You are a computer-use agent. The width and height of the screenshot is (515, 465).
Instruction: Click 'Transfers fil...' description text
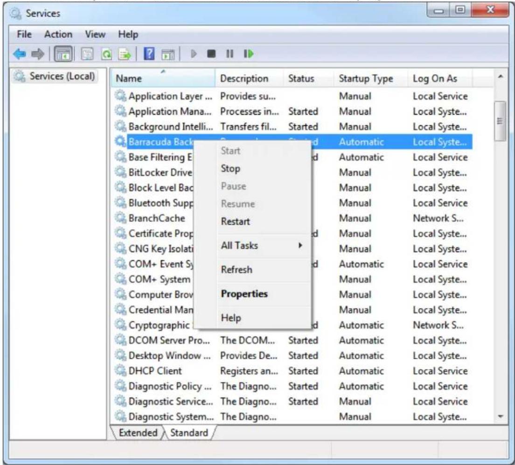[249, 126]
